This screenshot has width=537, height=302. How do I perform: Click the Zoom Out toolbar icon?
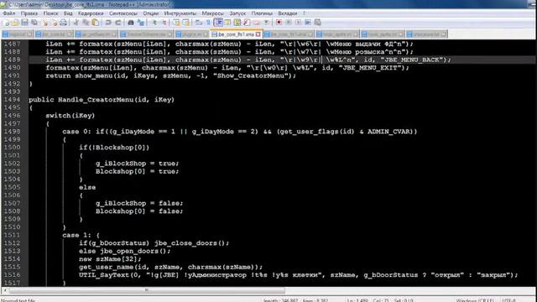point(164,23)
